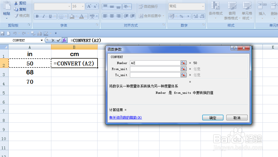
Task: Apply comma style
Action: (x=188, y=16)
